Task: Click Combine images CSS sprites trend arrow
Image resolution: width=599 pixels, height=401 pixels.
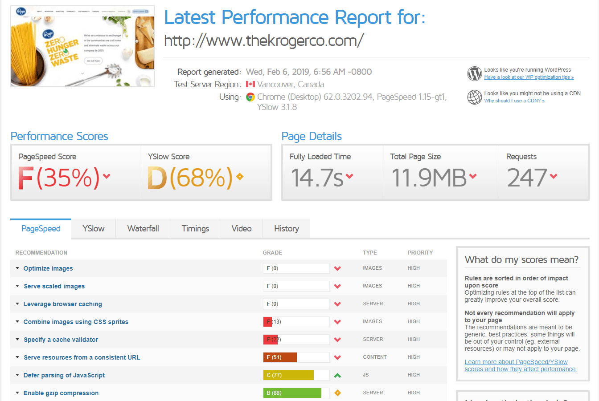Action: click(337, 322)
